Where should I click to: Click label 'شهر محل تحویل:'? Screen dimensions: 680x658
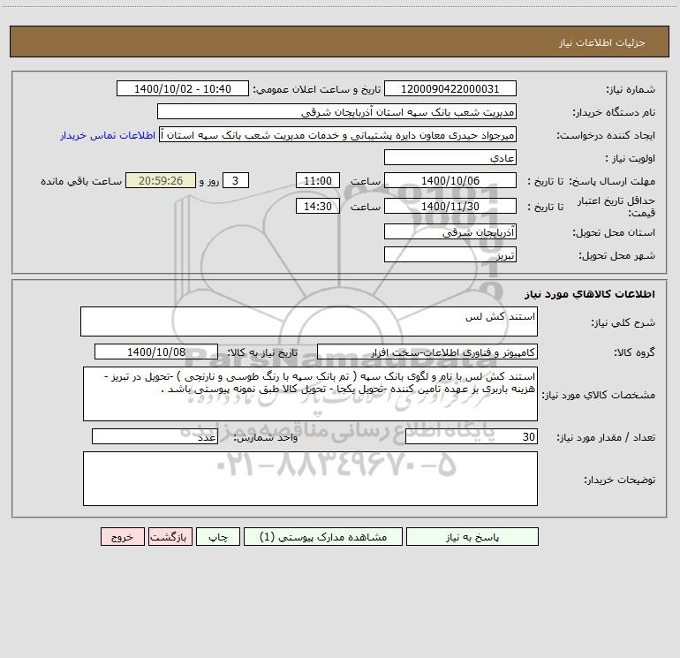616,256
